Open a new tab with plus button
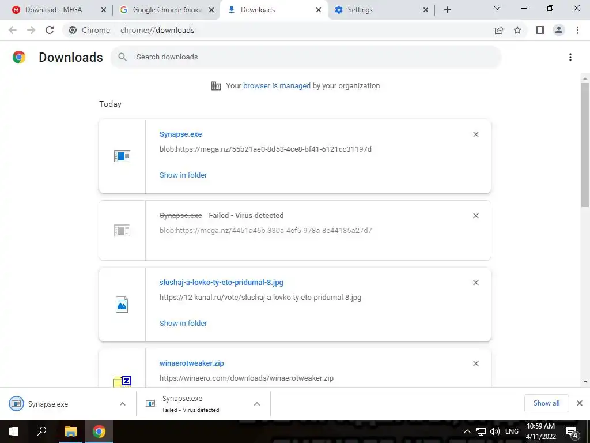The width and height of the screenshot is (590, 443). 447,10
